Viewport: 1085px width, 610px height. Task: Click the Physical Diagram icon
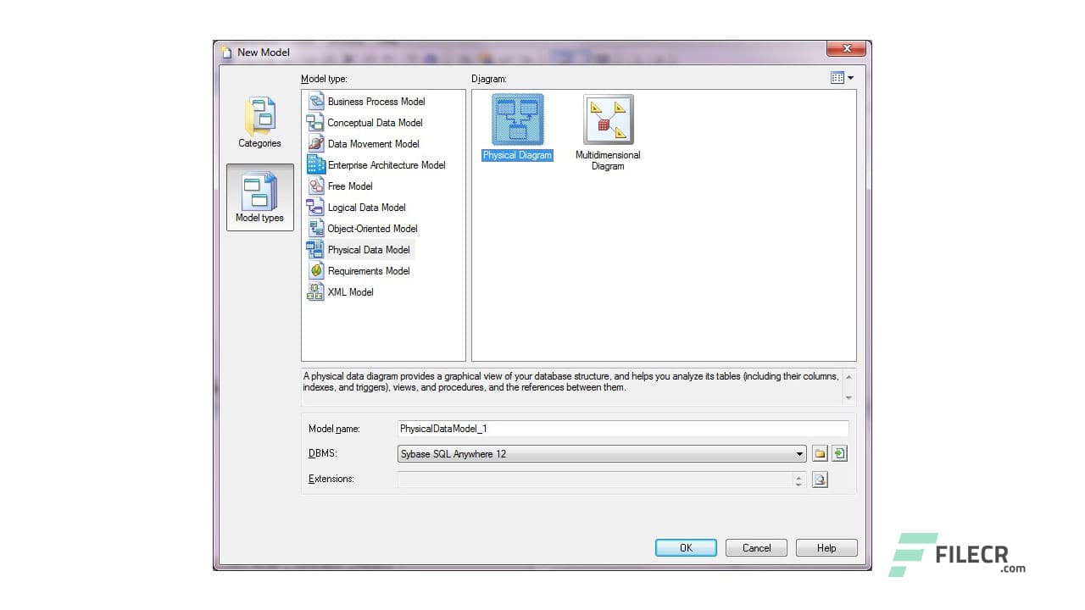tap(517, 119)
